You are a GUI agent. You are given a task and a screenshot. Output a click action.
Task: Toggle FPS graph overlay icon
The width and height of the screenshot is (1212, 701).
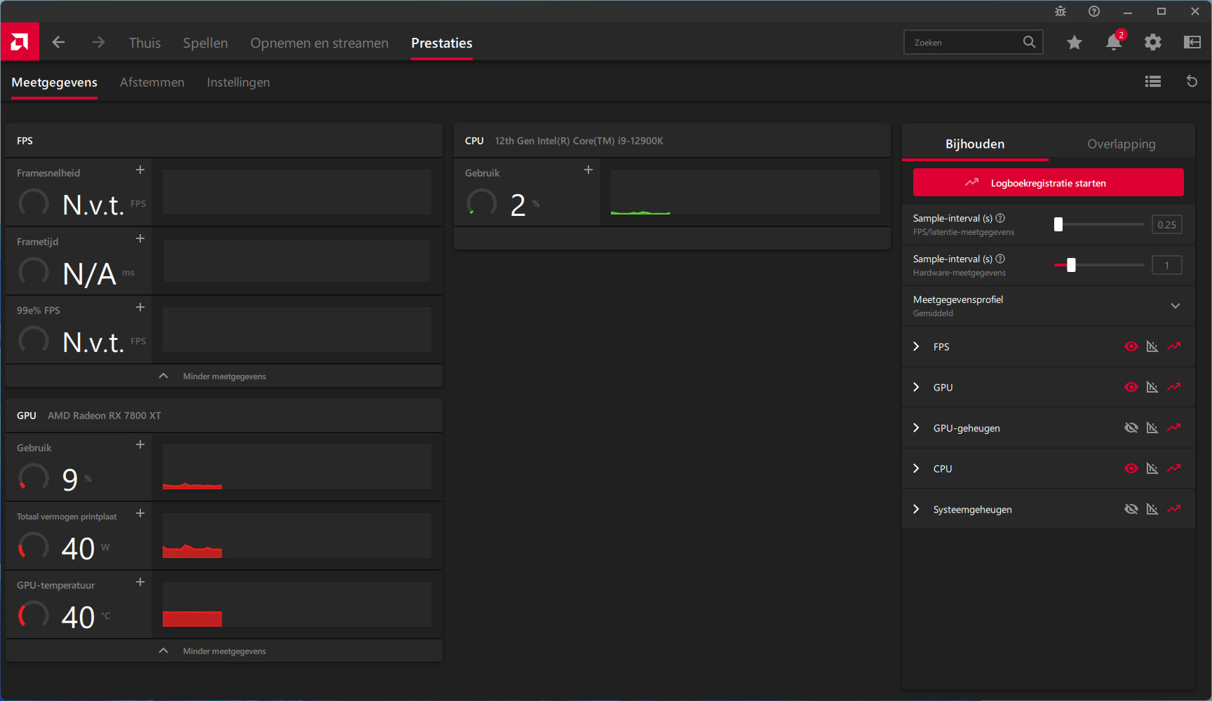1152,346
